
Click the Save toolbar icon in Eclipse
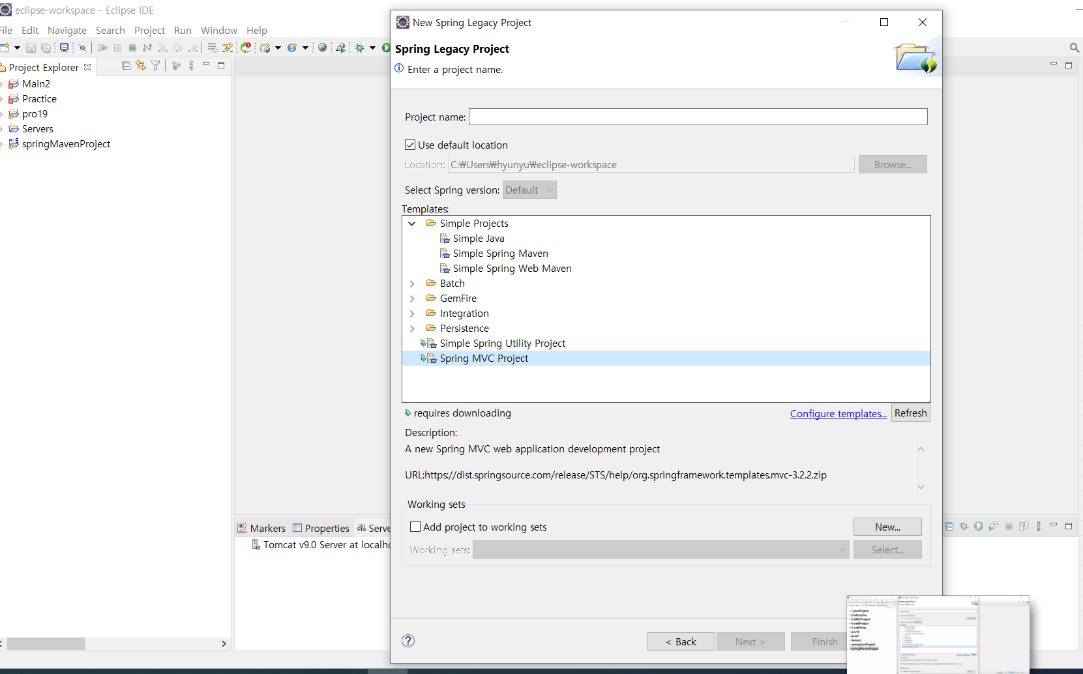31,48
